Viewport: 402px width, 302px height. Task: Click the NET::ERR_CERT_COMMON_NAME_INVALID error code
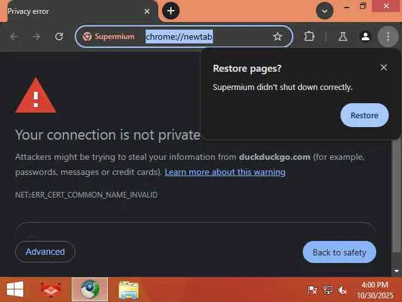pos(87,194)
